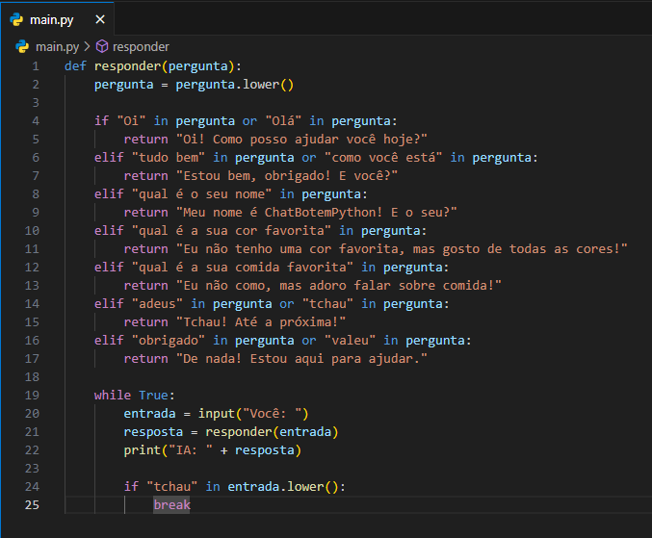Click the string "como você está"
Viewport: 652px width, 538px height.
pyautogui.click(x=383, y=158)
